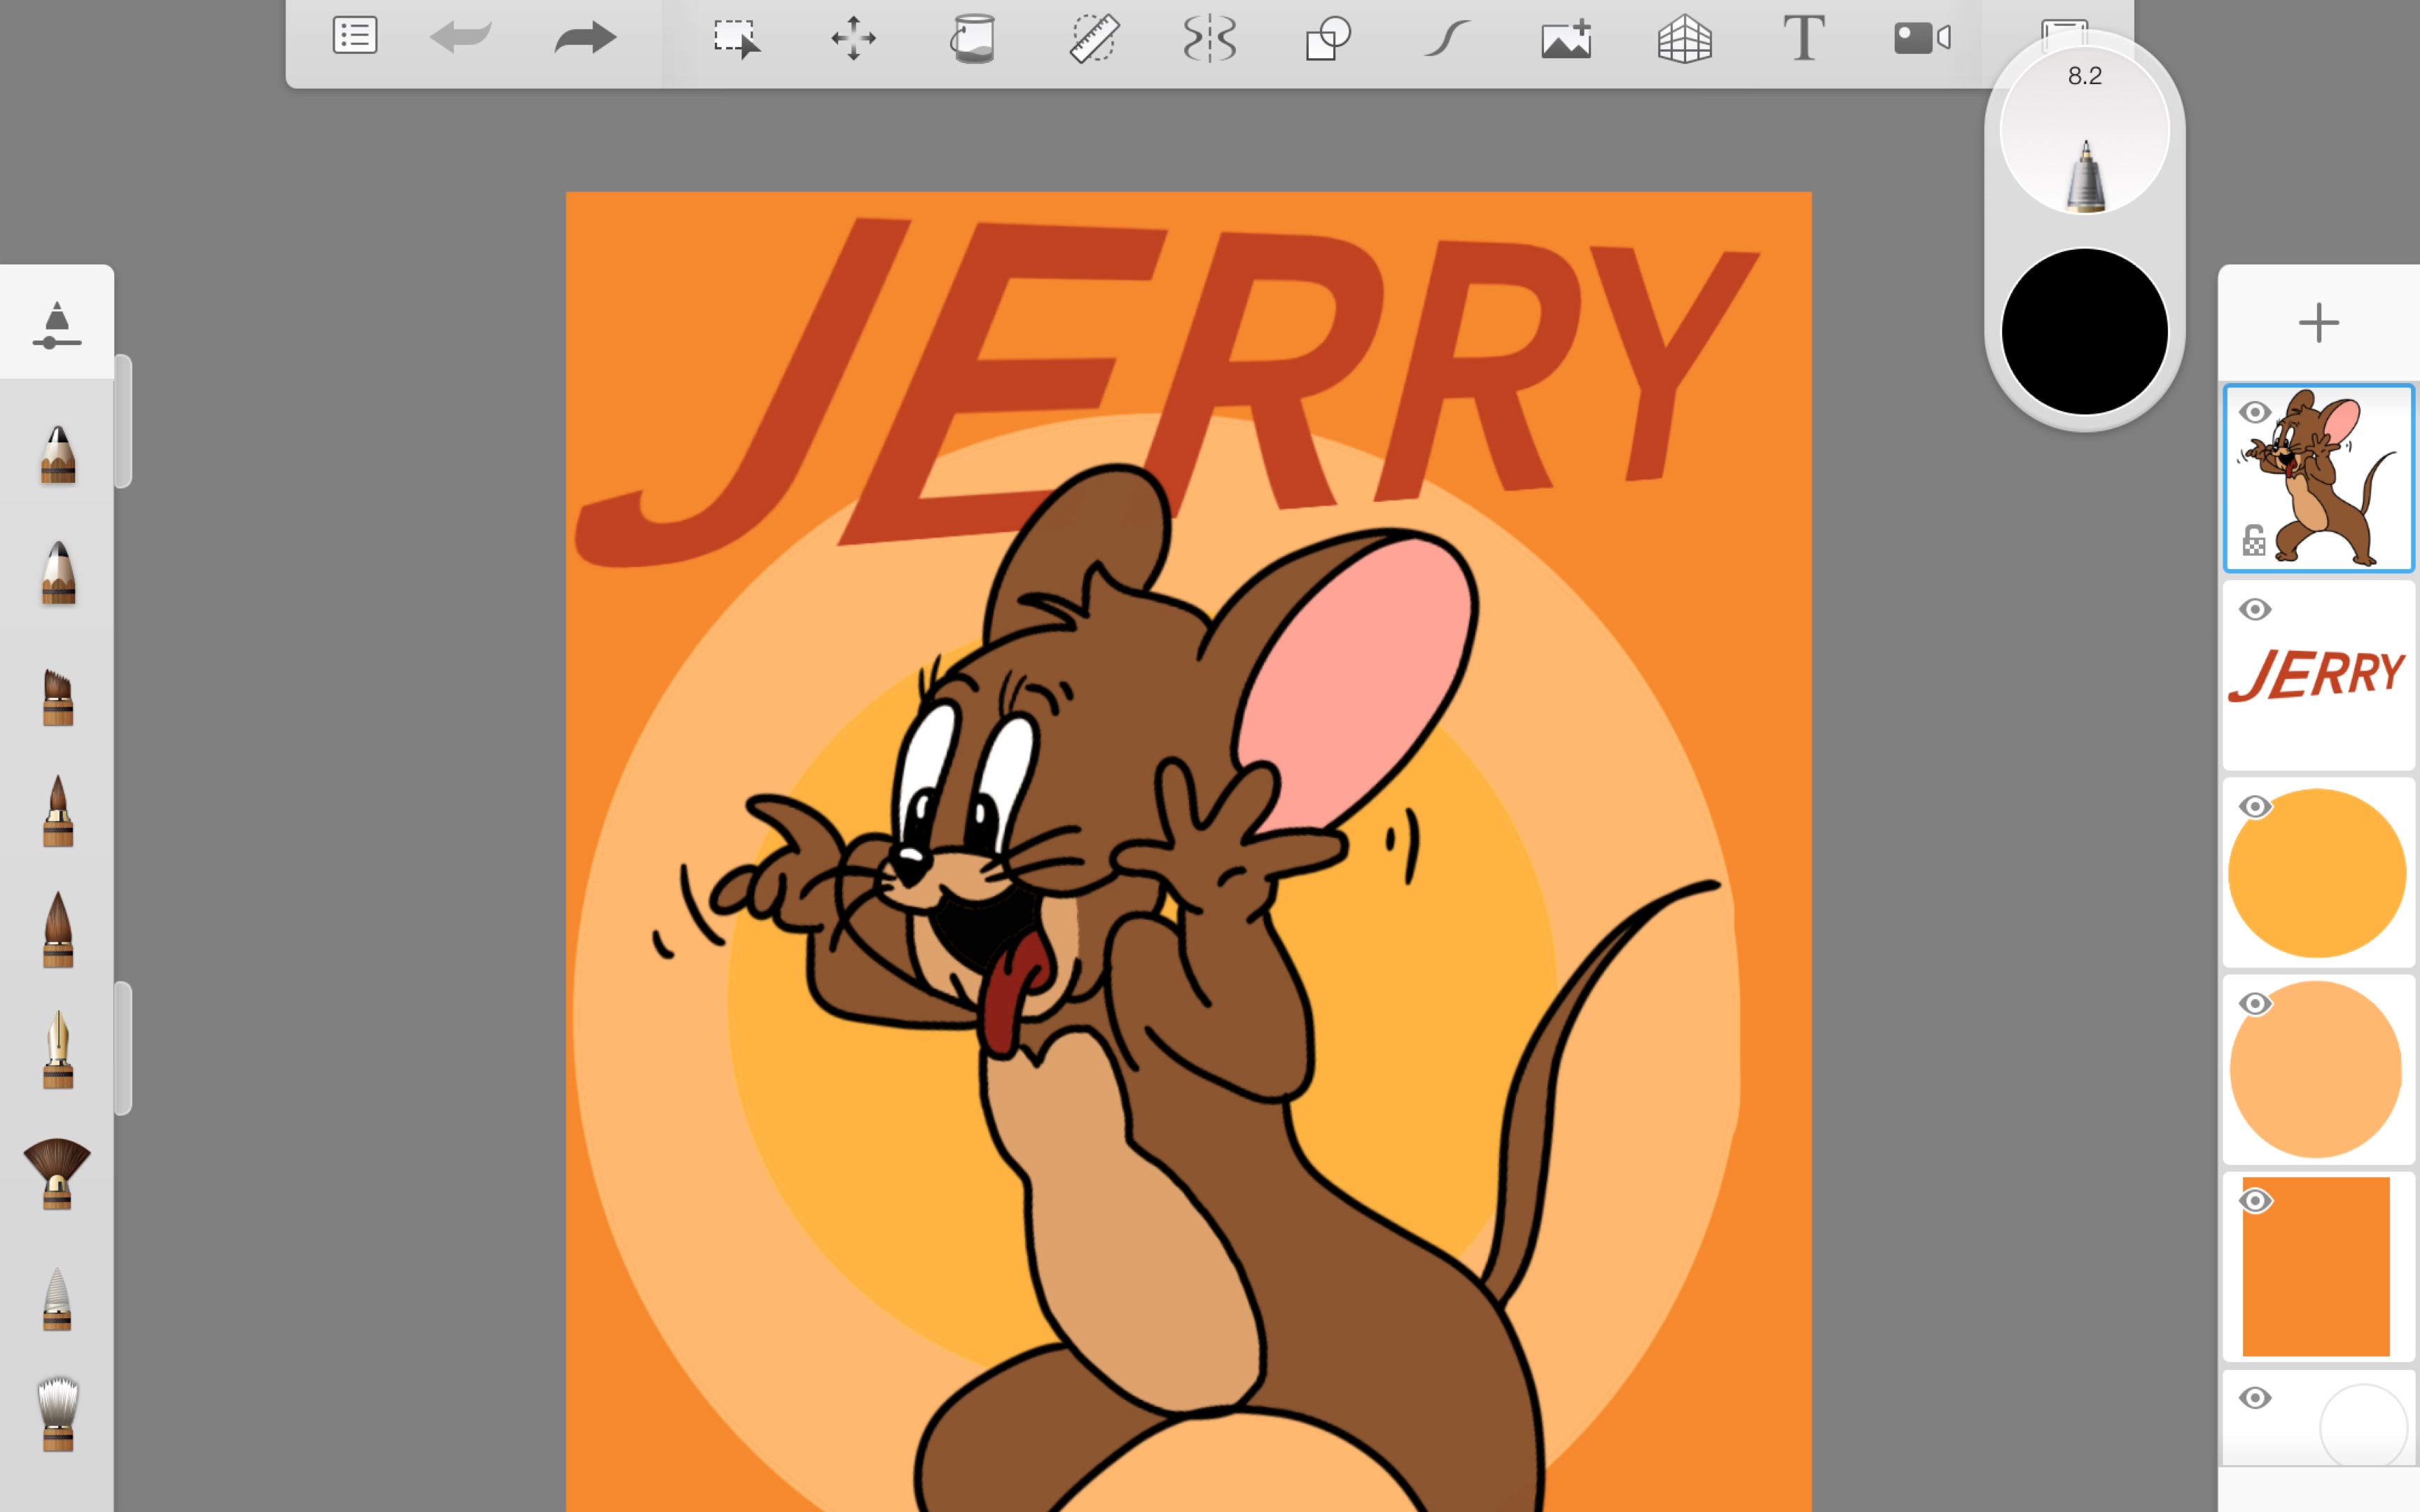Hide the JERRY text layer

point(2254,609)
